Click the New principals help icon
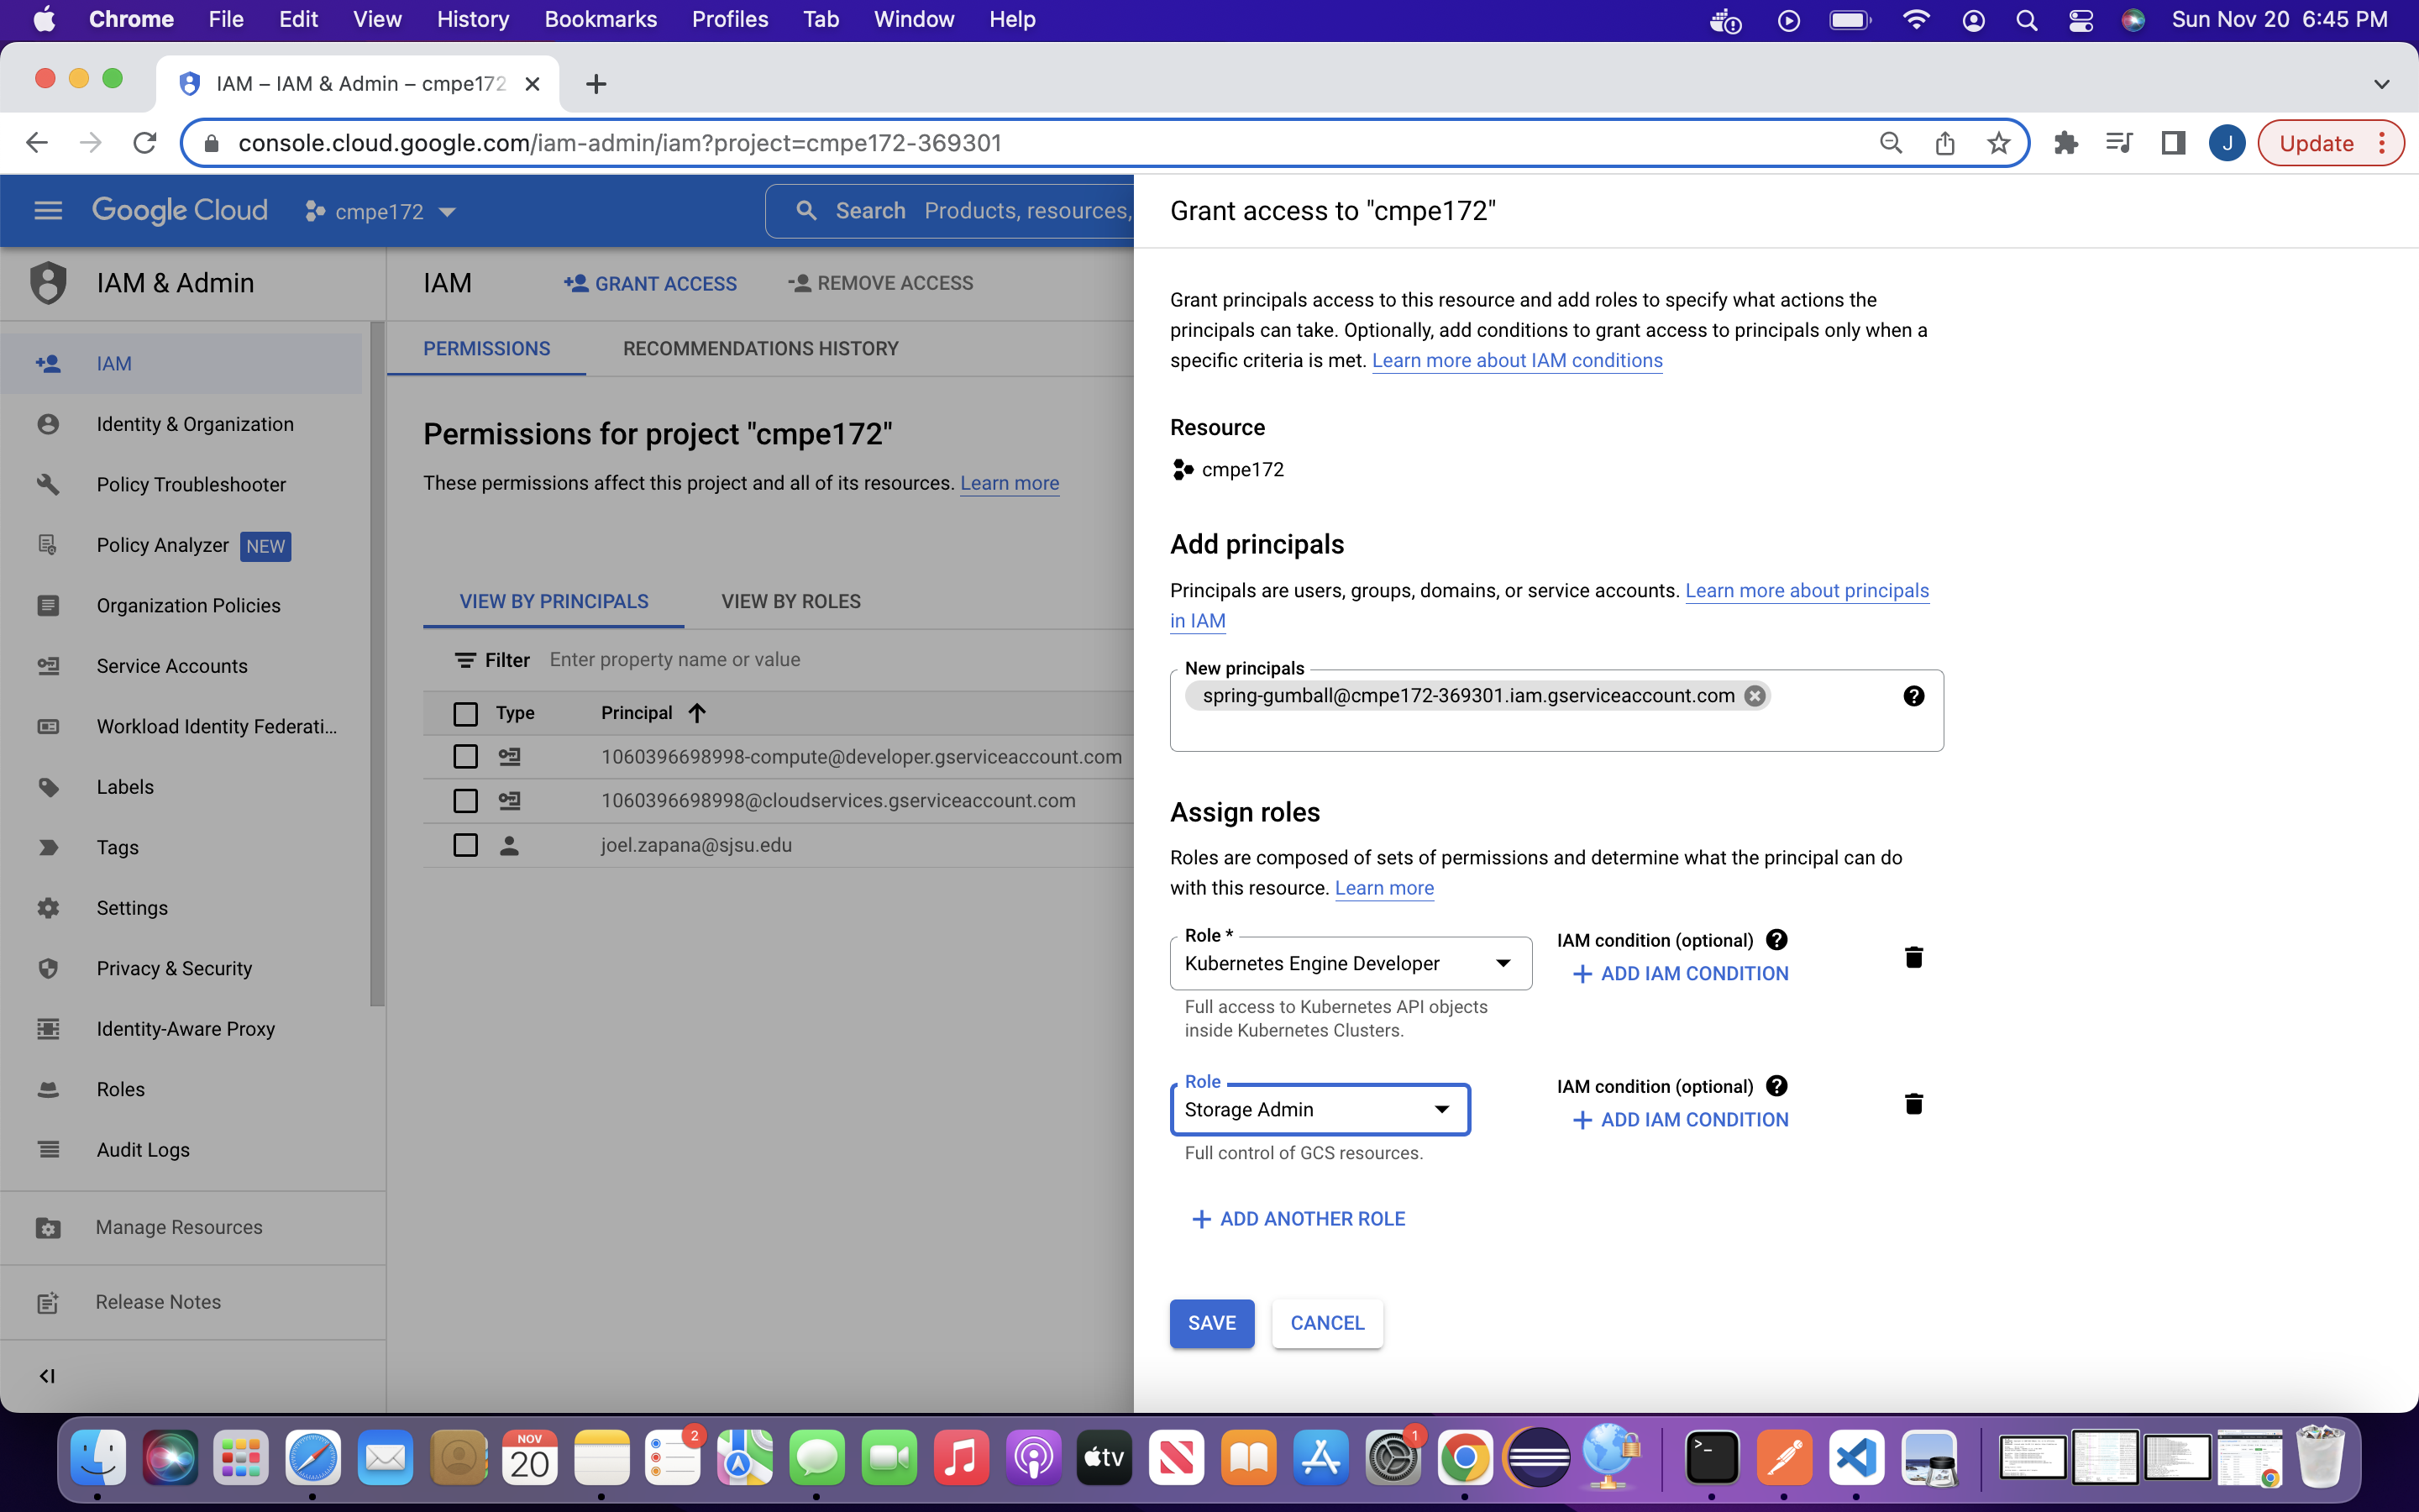The width and height of the screenshot is (2419, 1512). tap(1913, 696)
